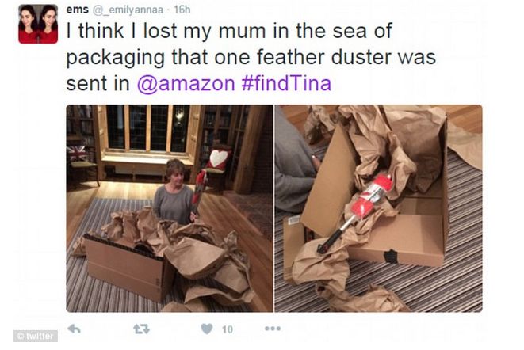
Task: Like the tweet with the heart icon
Action: tap(207, 329)
